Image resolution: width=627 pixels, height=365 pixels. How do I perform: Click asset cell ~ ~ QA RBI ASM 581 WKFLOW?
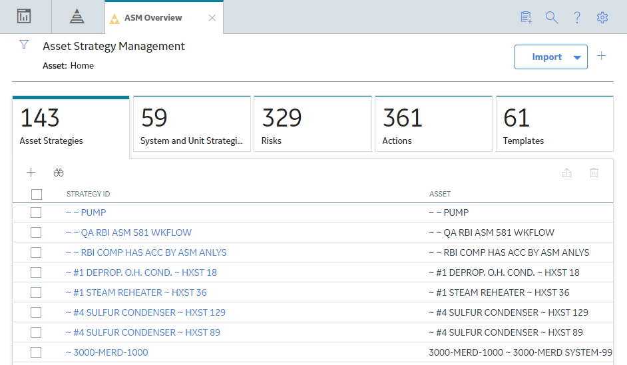(491, 232)
